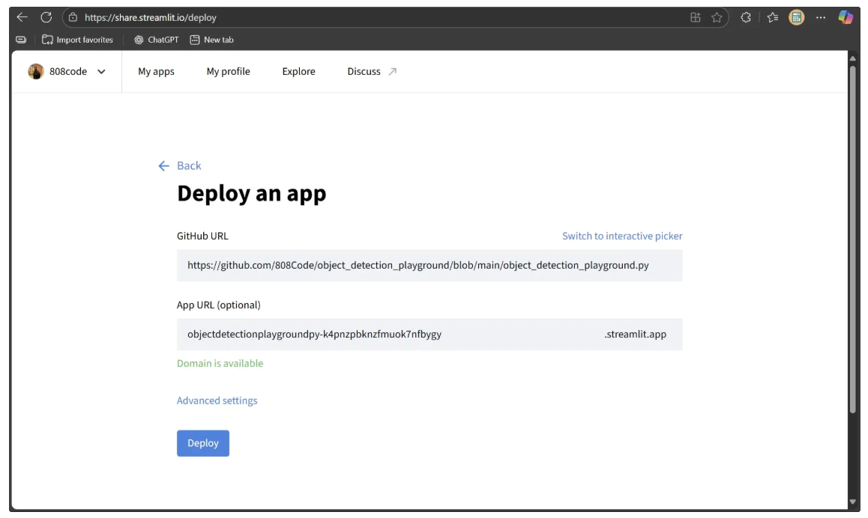Open the Explore tab

(x=298, y=72)
